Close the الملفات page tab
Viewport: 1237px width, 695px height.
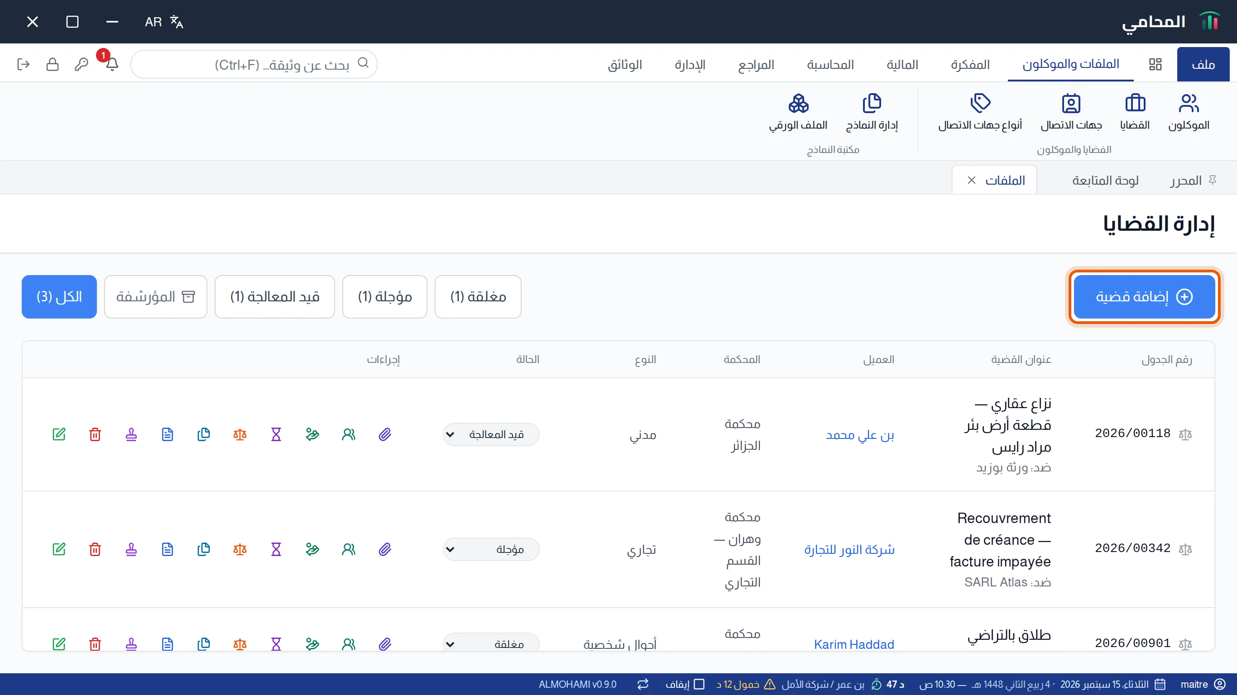click(972, 180)
